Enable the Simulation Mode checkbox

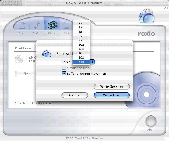point(64,68)
